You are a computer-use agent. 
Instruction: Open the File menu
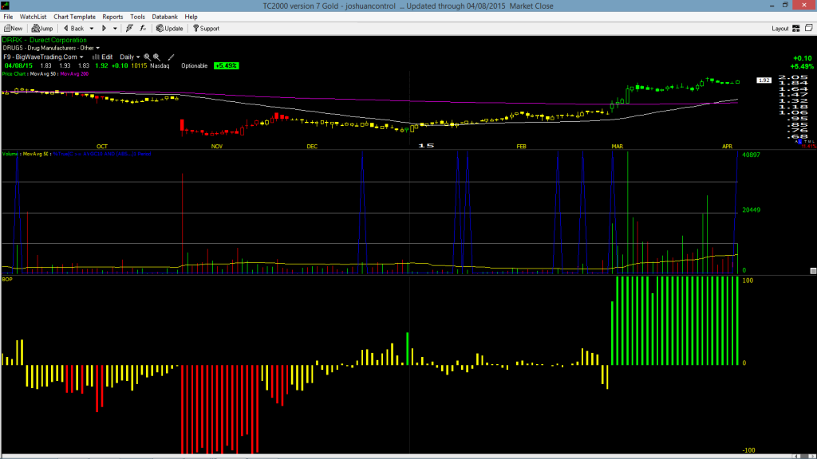[x=8, y=17]
